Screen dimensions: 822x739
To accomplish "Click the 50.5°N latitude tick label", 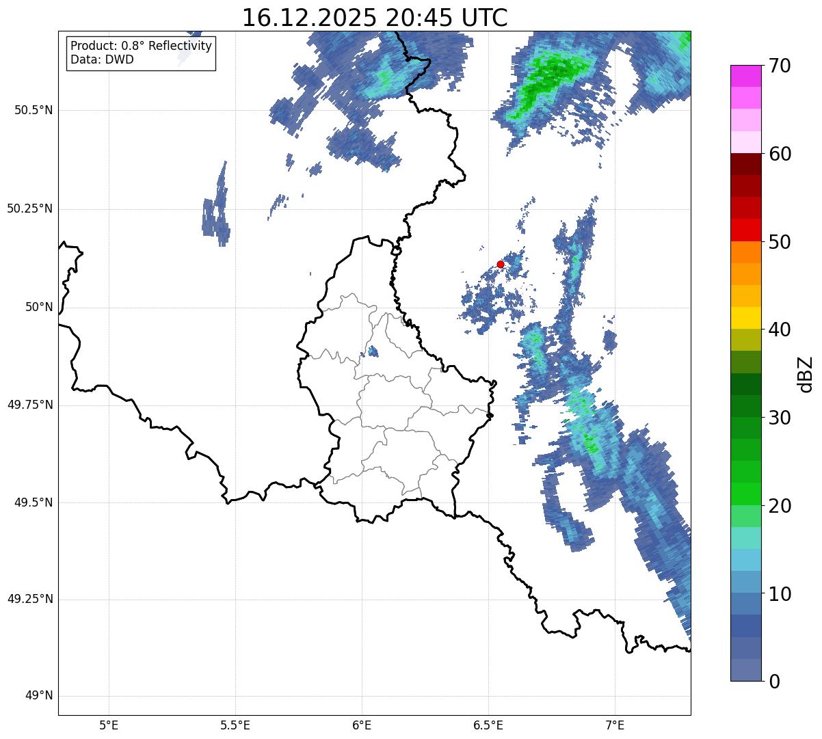I will 34,110.
